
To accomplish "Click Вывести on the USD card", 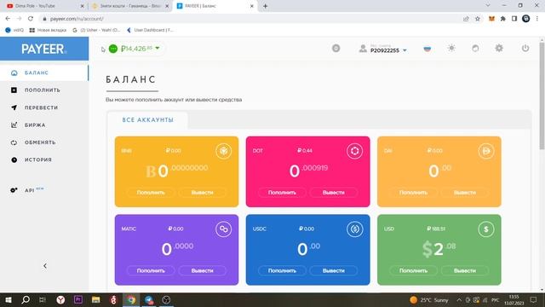I will click(x=465, y=270).
